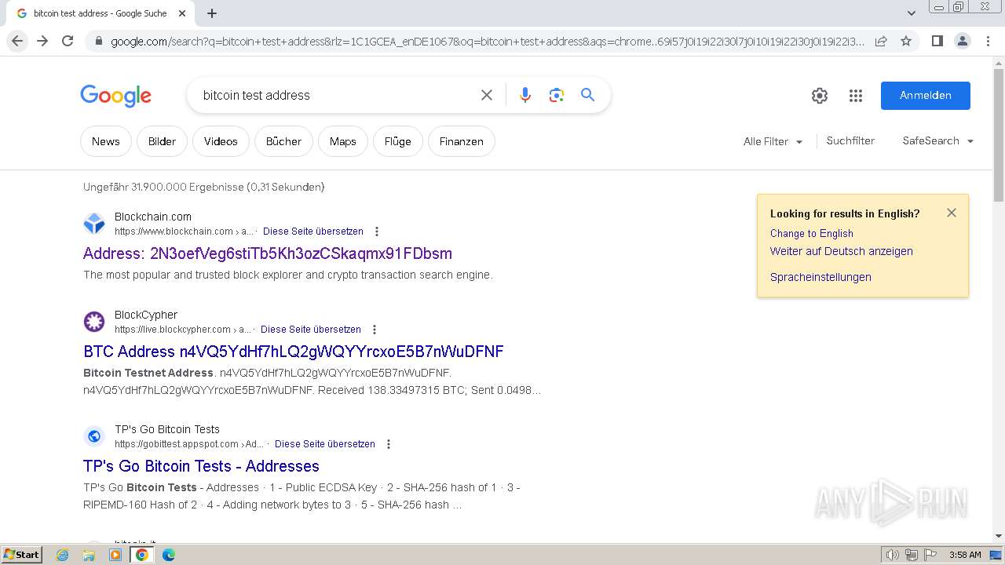The height and width of the screenshot is (565, 1005).
Task: Click the lock icon in the address bar
Action: tap(98, 42)
